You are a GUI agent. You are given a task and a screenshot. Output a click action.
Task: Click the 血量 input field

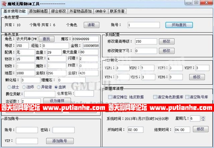(x=54, y=52)
